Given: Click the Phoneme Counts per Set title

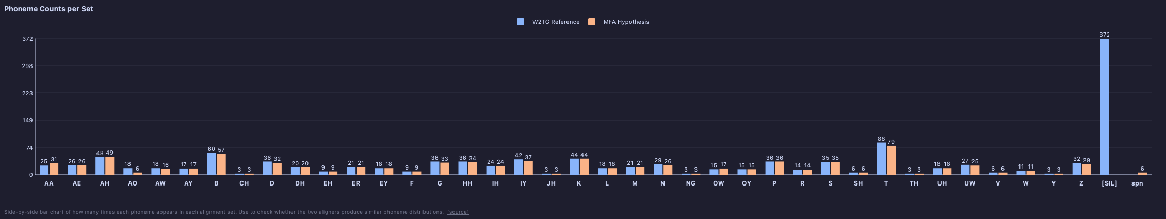Looking at the screenshot, I should pos(48,9).
